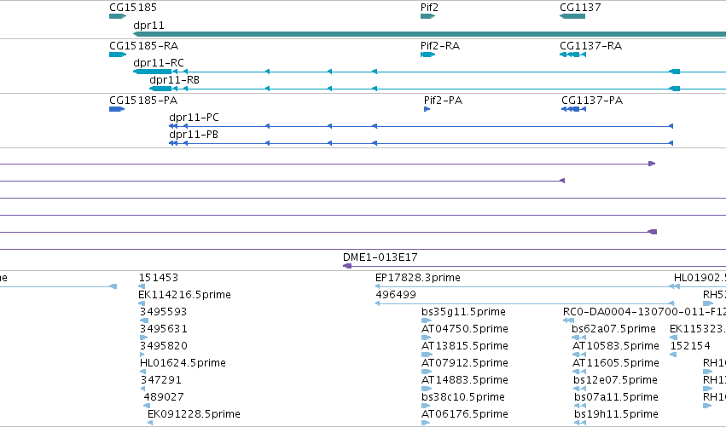This screenshot has height=427, width=726.
Task: Open the EK115323 EST label
Action: pos(698,329)
